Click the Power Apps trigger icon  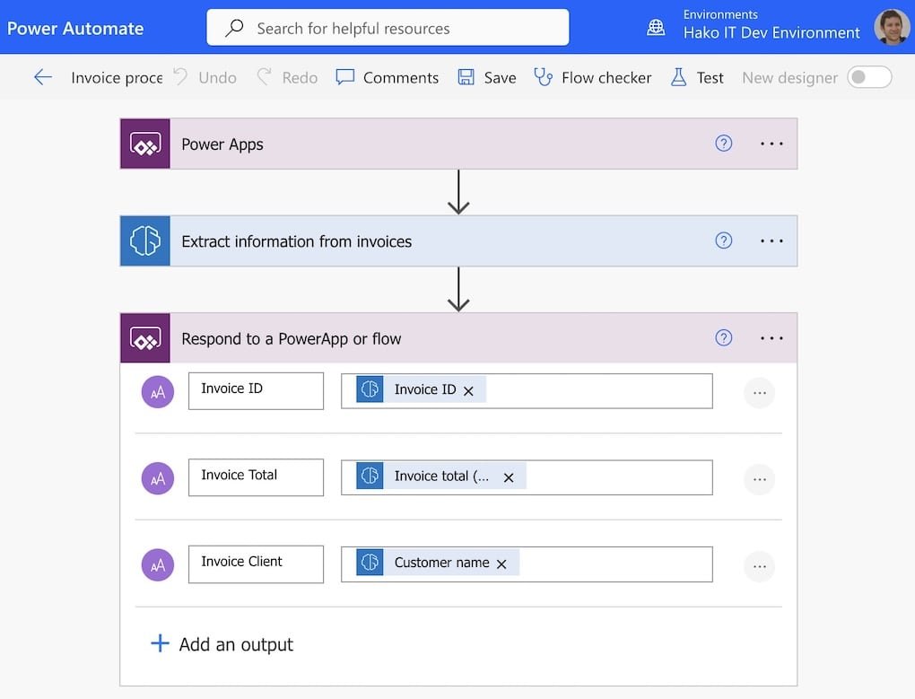[x=145, y=144]
